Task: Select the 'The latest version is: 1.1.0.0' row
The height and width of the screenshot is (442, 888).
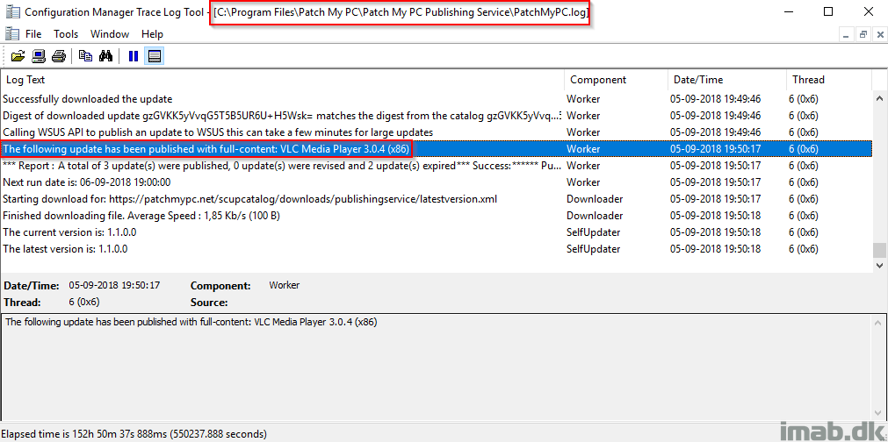Action: [436, 249]
